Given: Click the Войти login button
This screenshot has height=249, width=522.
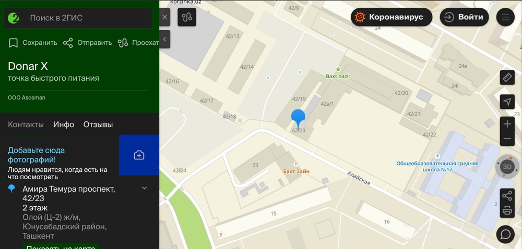Looking at the screenshot, I should coord(464,17).
